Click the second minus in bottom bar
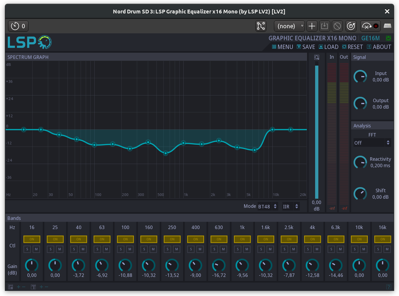 pyautogui.click(x=47, y=287)
